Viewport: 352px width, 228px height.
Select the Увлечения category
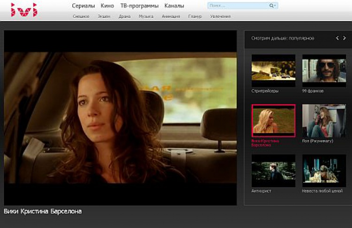[x=221, y=16]
